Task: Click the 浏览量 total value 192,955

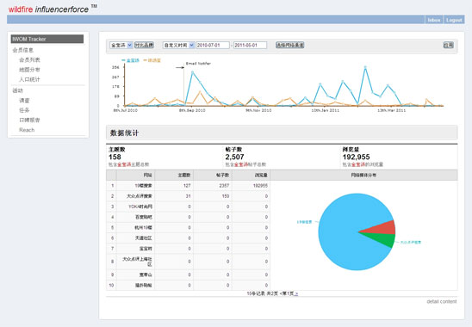Action: pos(356,157)
